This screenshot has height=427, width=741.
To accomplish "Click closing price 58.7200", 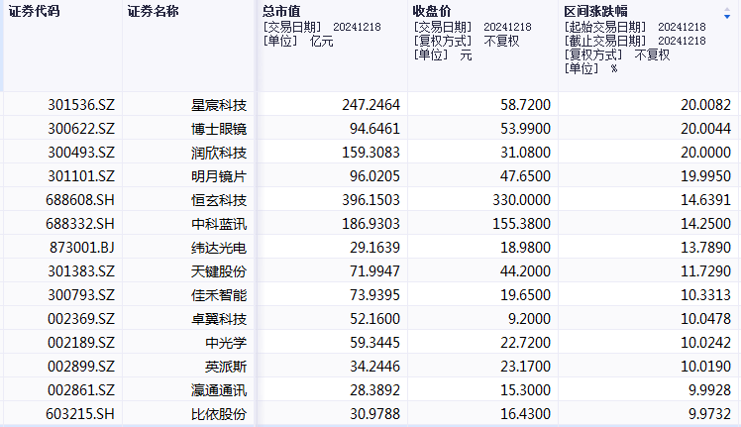I will point(525,104).
